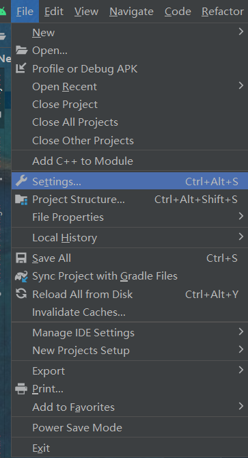Toggle Power Save Mode
Screen dimensions: 248x458
tap(130, 428)
